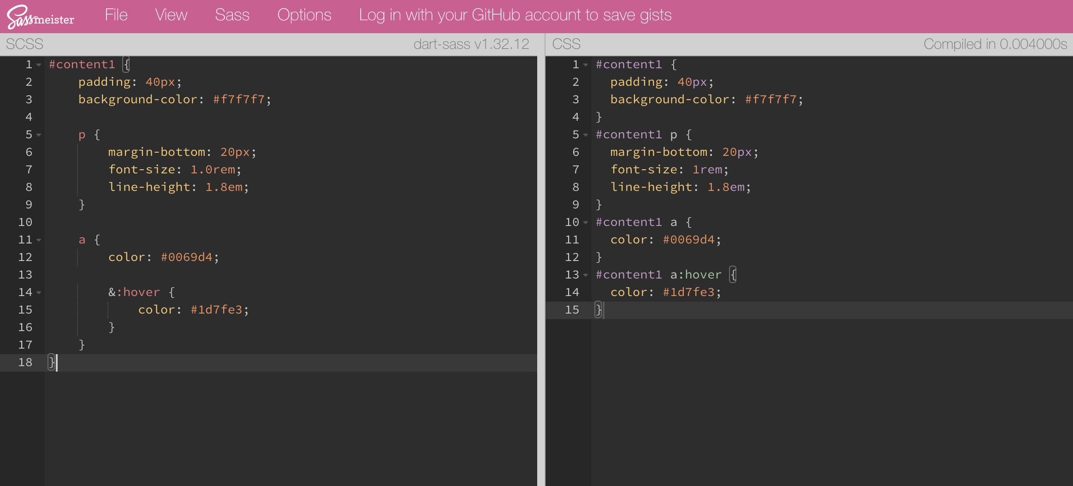Click the SCSS panel header label
Screen dimensions: 1073x486
pyautogui.click(x=24, y=44)
